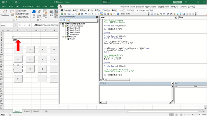Collapse Microsoft Excel Objects folder
Screen dimensions: 207x116
63,26
